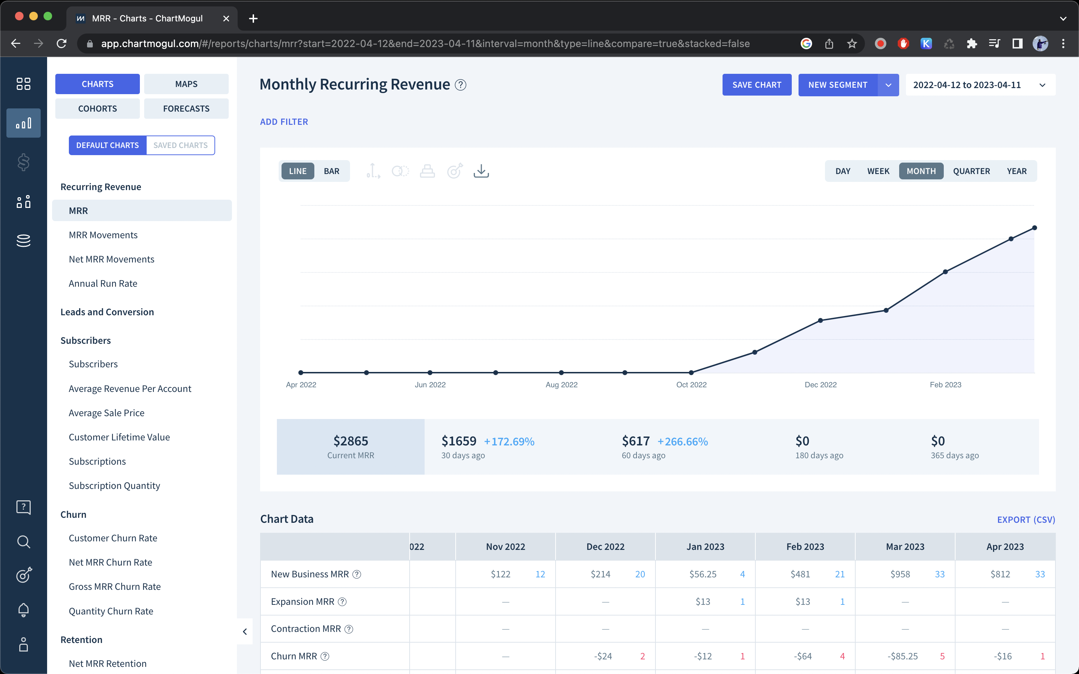Click the chart goal target icon
The height and width of the screenshot is (674, 1079).
coord(455,171)
